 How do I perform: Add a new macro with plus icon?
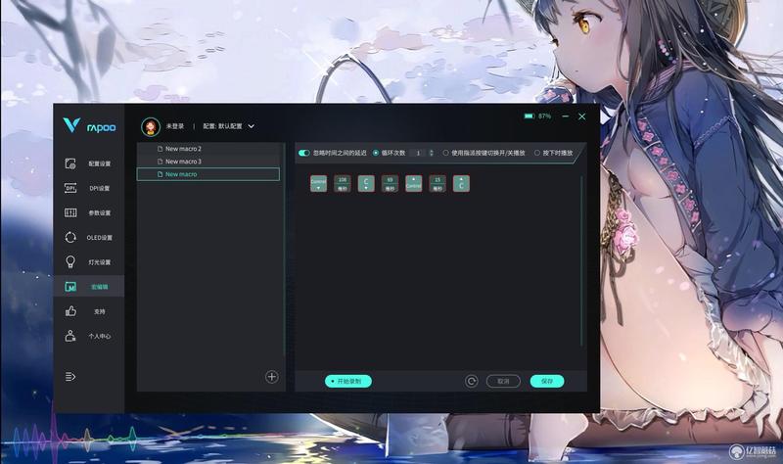272,377
